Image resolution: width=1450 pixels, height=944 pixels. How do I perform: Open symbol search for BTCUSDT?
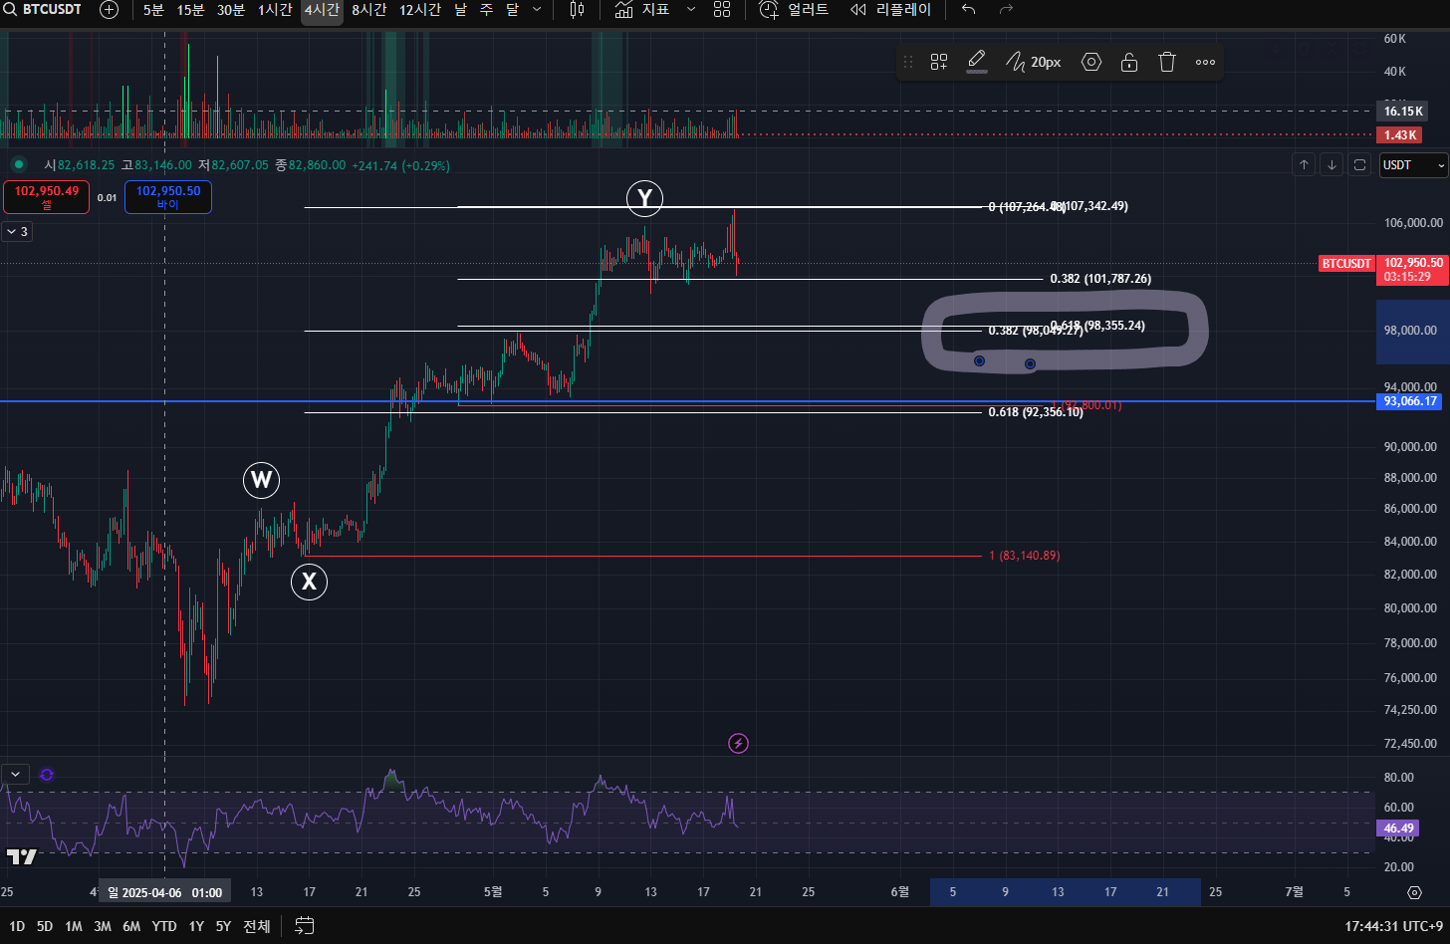(43, 9)
